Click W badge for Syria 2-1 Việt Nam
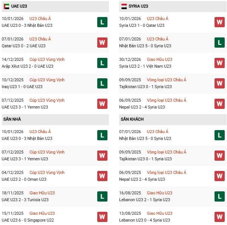This screenshot has height=225, width=227. click(219, 63)
